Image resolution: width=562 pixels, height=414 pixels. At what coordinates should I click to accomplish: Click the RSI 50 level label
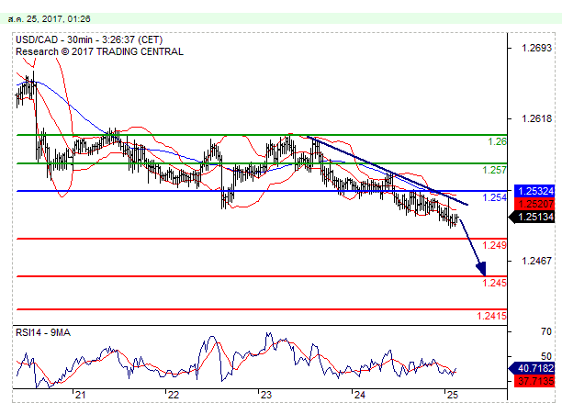coord(545,356)
